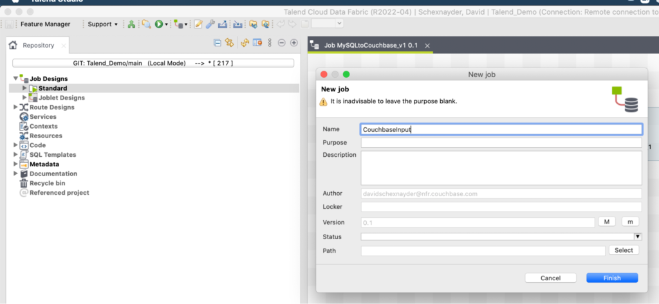Screen dimensions: 659x304
Task: Click the warning icon beside purpose message
Action: point(323,102)
